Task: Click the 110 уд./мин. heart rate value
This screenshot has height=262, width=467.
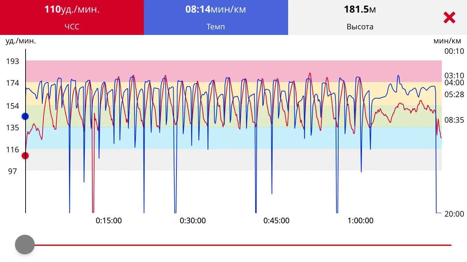Action: pos(72,9)
